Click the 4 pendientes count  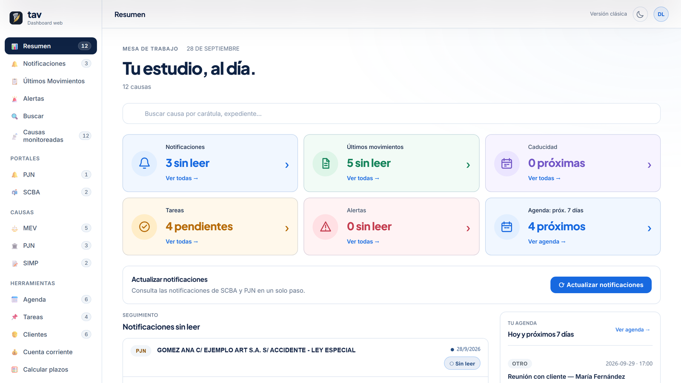[x=199, y=227]
